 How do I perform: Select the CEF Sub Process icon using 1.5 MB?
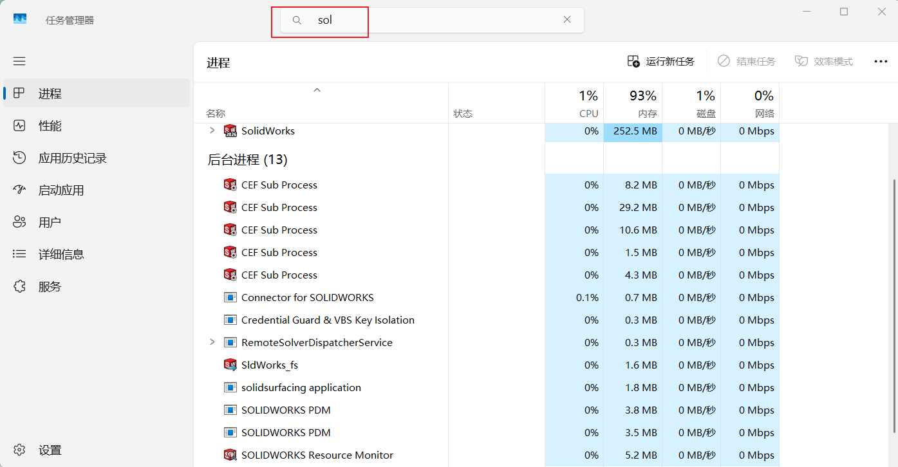tap(230, 252)
